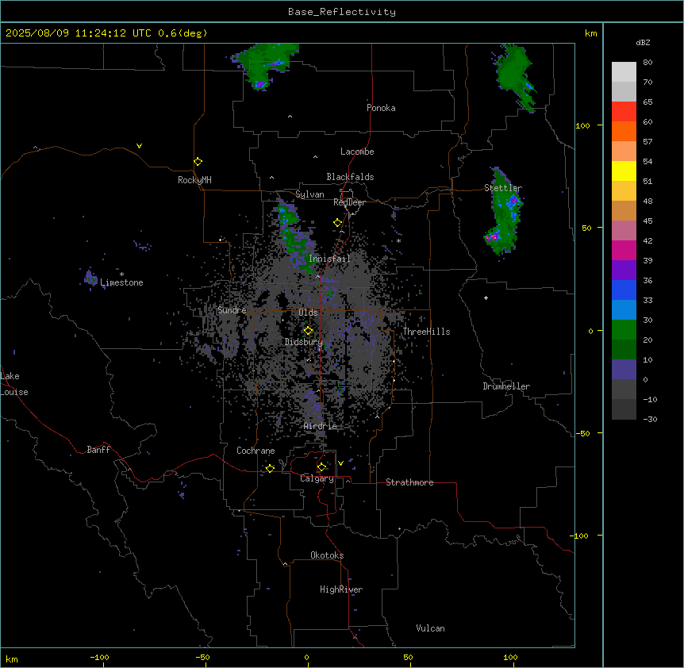Click the yellow diamond marker above Calgary
Image resolution: width=684 pixels, height=668 pixels.
click(321, 467)
